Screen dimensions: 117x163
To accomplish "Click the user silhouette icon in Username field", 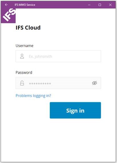I will (x=22, y=56).
